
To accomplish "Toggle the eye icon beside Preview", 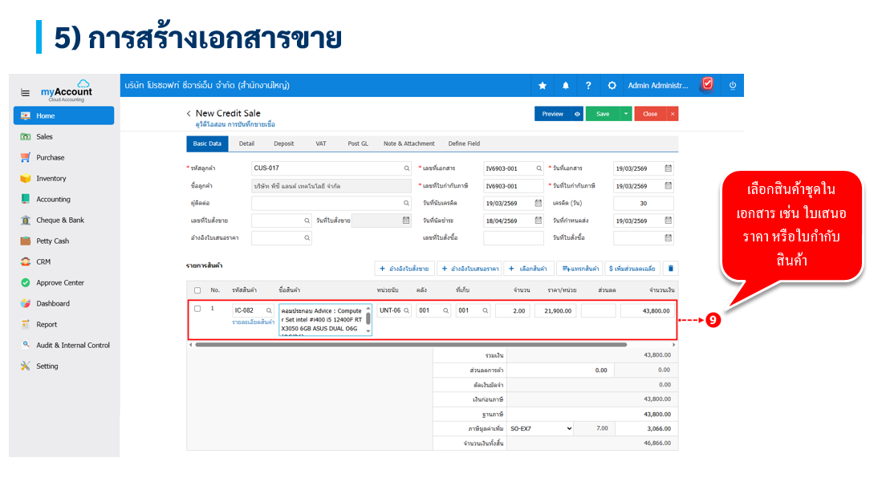I will pyautogui.click(x=577, y=114).
